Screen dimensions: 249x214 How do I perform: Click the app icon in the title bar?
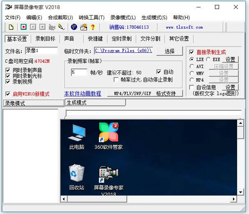pyautogui.click(x=9, y=7)
